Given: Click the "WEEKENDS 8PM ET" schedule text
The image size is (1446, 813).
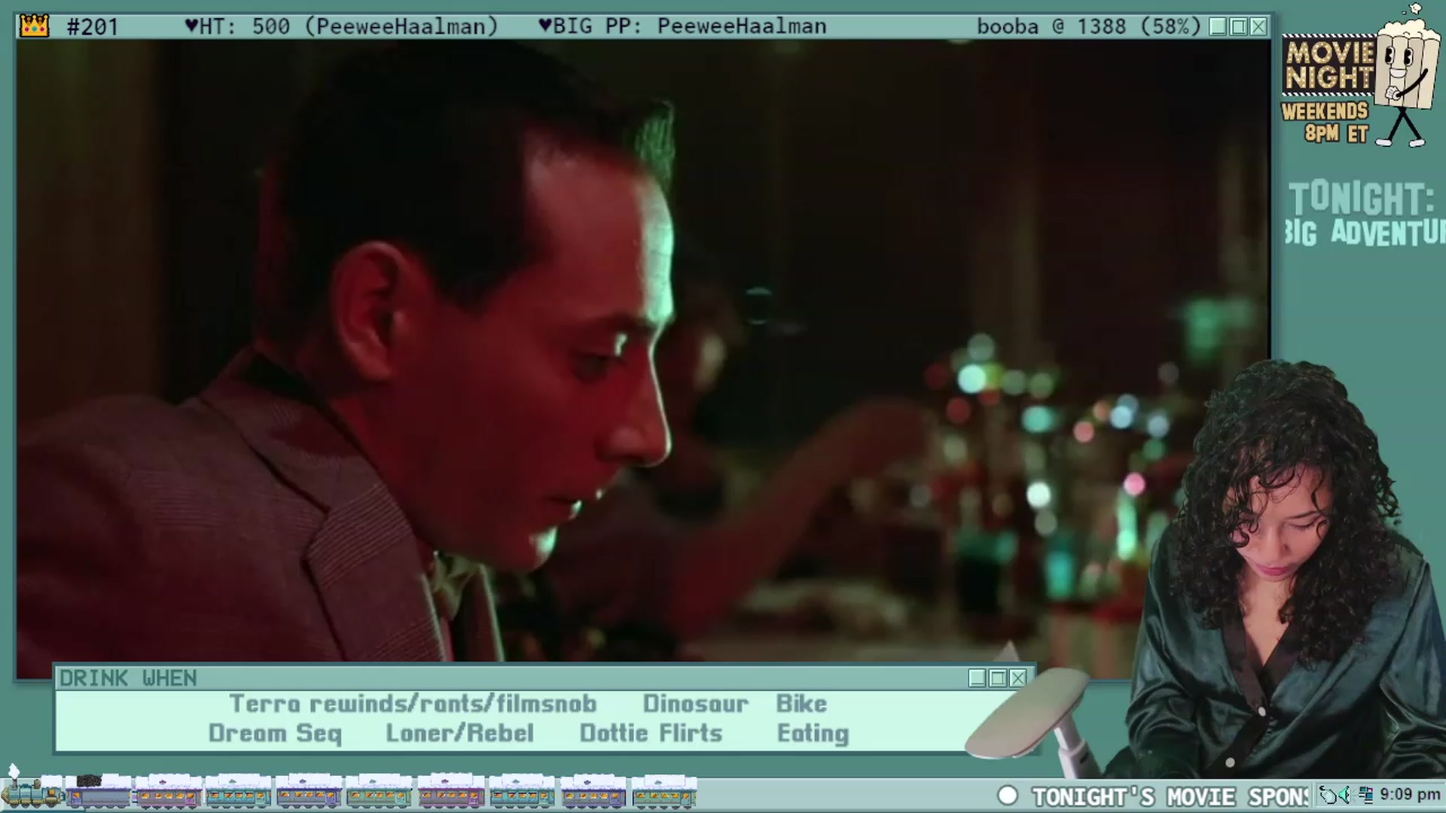Looking at the screenshot, I should tap(1325, 122).
